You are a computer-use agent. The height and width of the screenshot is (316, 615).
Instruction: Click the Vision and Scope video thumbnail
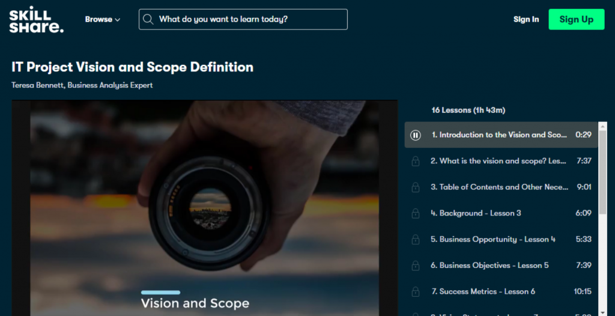coord(204,207)
